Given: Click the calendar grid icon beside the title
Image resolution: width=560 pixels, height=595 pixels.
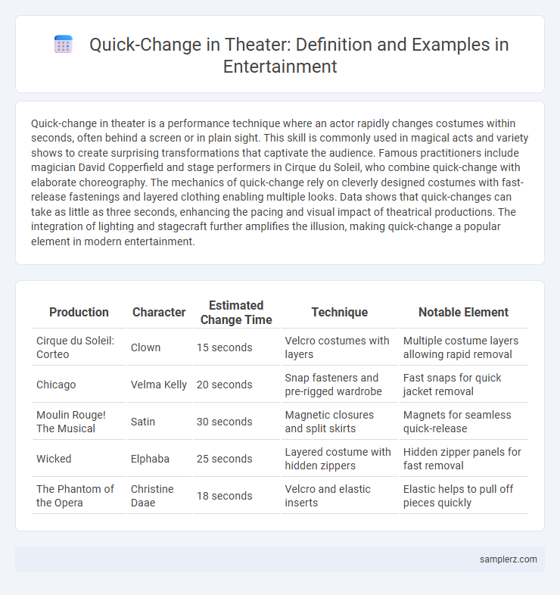Looking at the screenshot, I should [x=64, y=44].
